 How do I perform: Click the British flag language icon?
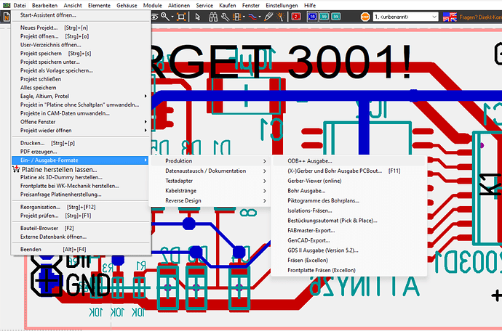[x=450, y=17]
